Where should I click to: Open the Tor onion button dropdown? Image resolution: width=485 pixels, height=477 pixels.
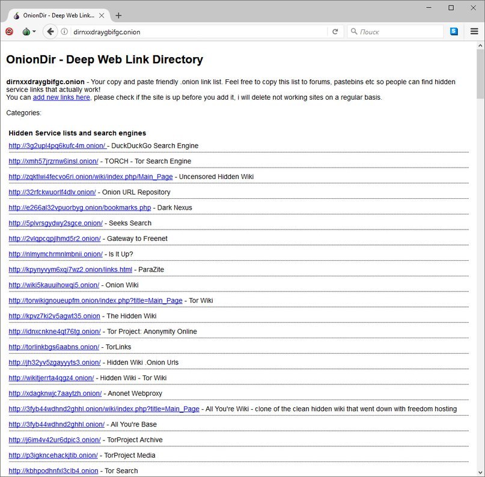tap(28, 32)
